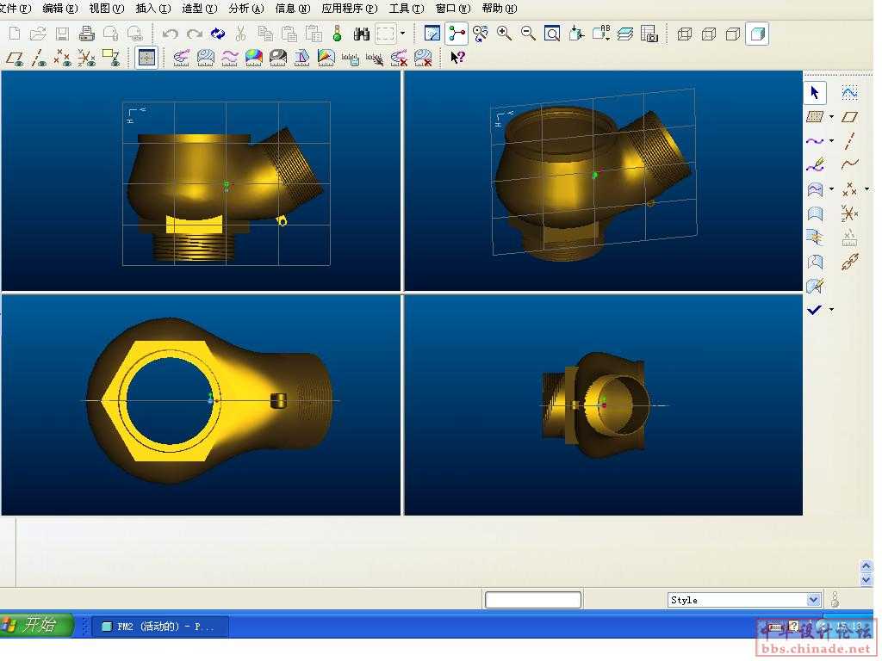
Task: Click the Print icon
Action: [86, 34]
